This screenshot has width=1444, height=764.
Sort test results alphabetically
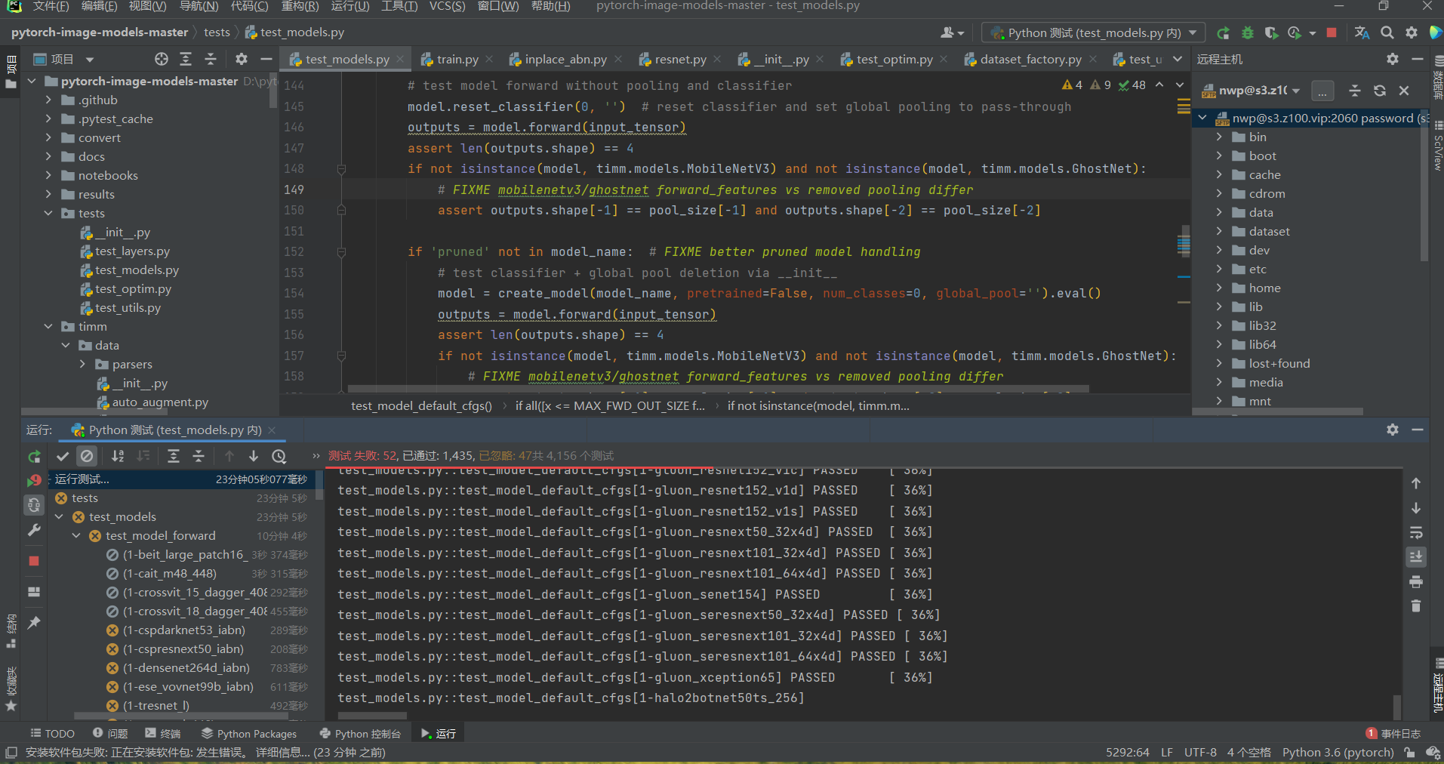(x=118, y=456)
